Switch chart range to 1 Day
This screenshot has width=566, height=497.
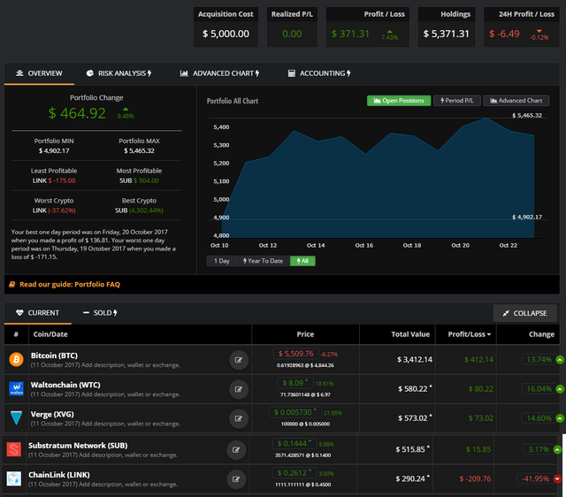tap(222, 261)
